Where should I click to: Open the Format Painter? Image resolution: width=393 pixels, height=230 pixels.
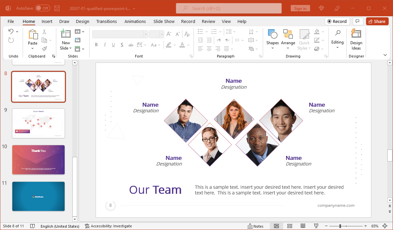[44, 49]
